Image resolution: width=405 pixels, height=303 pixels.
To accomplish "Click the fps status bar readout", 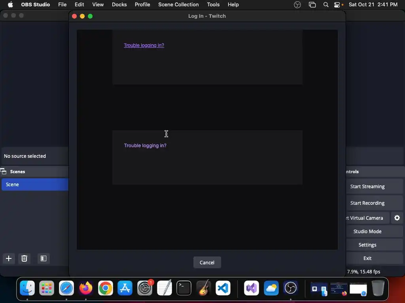I will pyautogui.click(x=363, y=271).
